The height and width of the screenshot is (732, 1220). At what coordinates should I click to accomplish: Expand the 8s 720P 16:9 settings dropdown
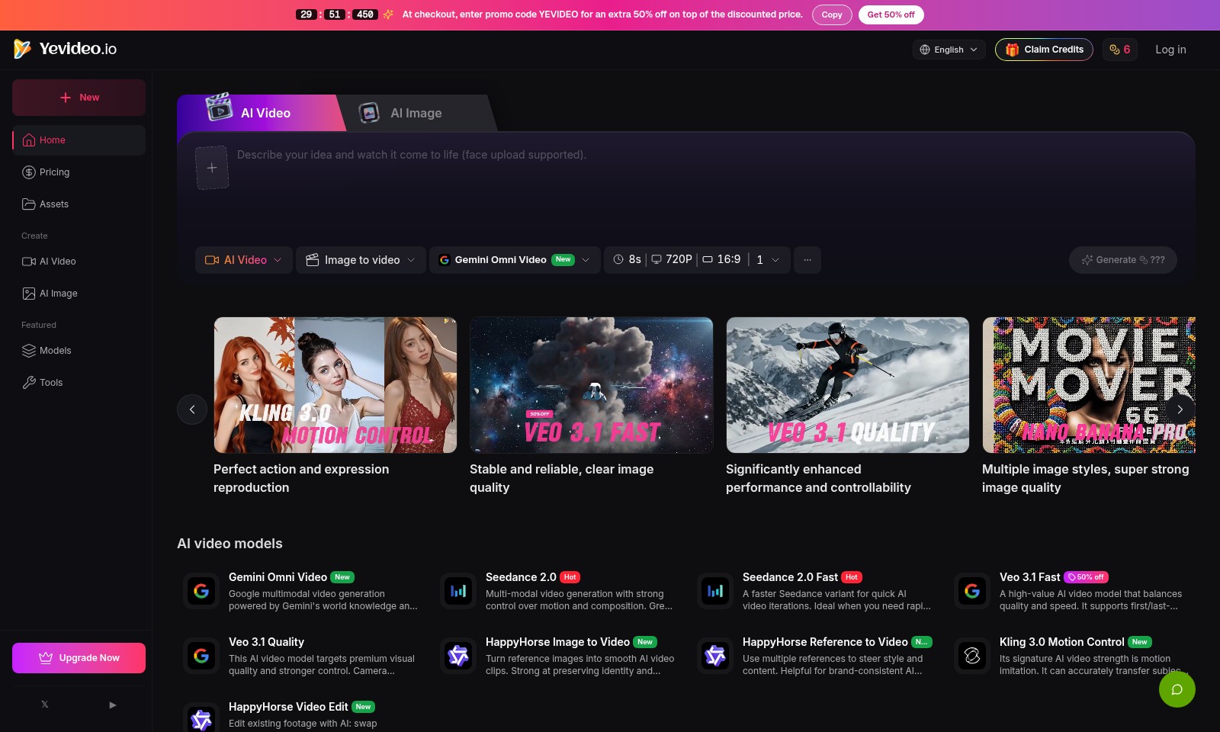[697, 260]
